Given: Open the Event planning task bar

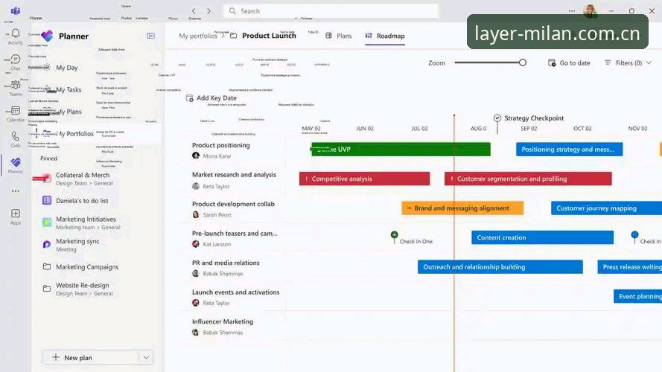Looking at the screenshot, I should tap(637, 296).
